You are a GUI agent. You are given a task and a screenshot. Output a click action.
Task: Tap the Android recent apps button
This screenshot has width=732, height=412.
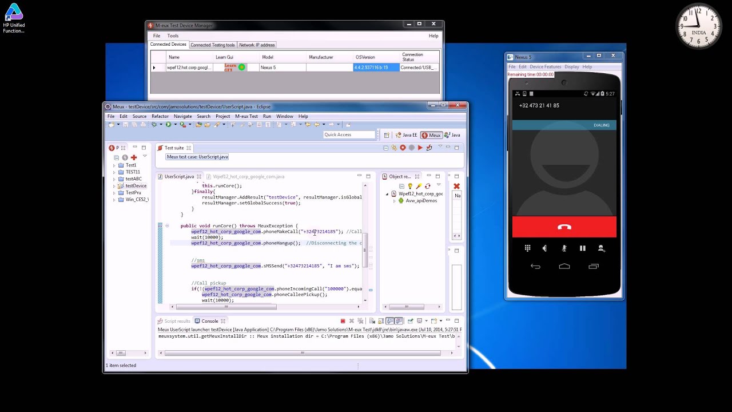(593, 266)
